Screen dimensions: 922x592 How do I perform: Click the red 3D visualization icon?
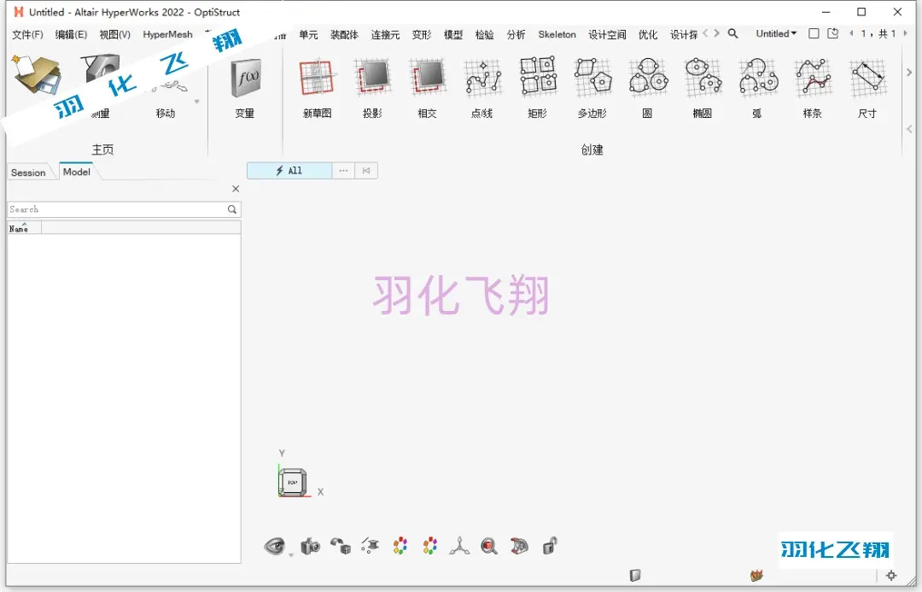click(x=519, y=546)
